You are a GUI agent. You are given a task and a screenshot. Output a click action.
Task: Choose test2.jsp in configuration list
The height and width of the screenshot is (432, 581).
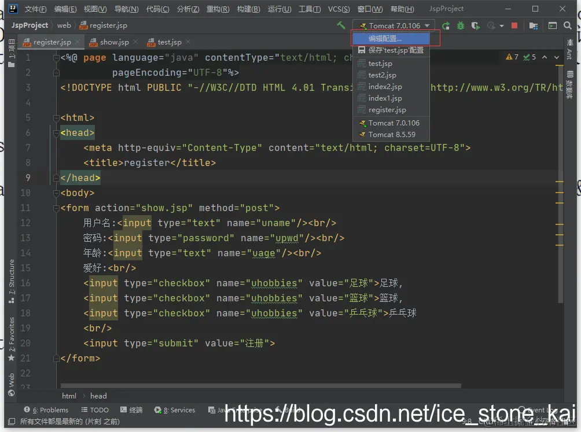click(391, 75)
